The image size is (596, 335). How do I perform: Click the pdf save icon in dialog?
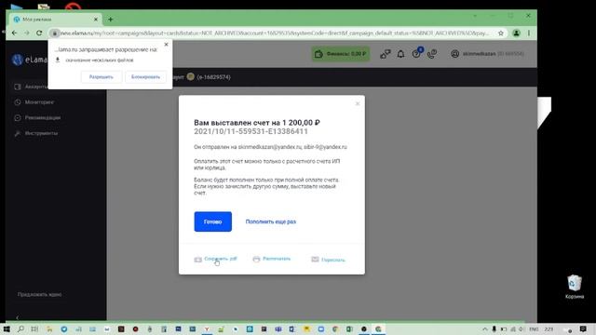[x=198, y=260]
